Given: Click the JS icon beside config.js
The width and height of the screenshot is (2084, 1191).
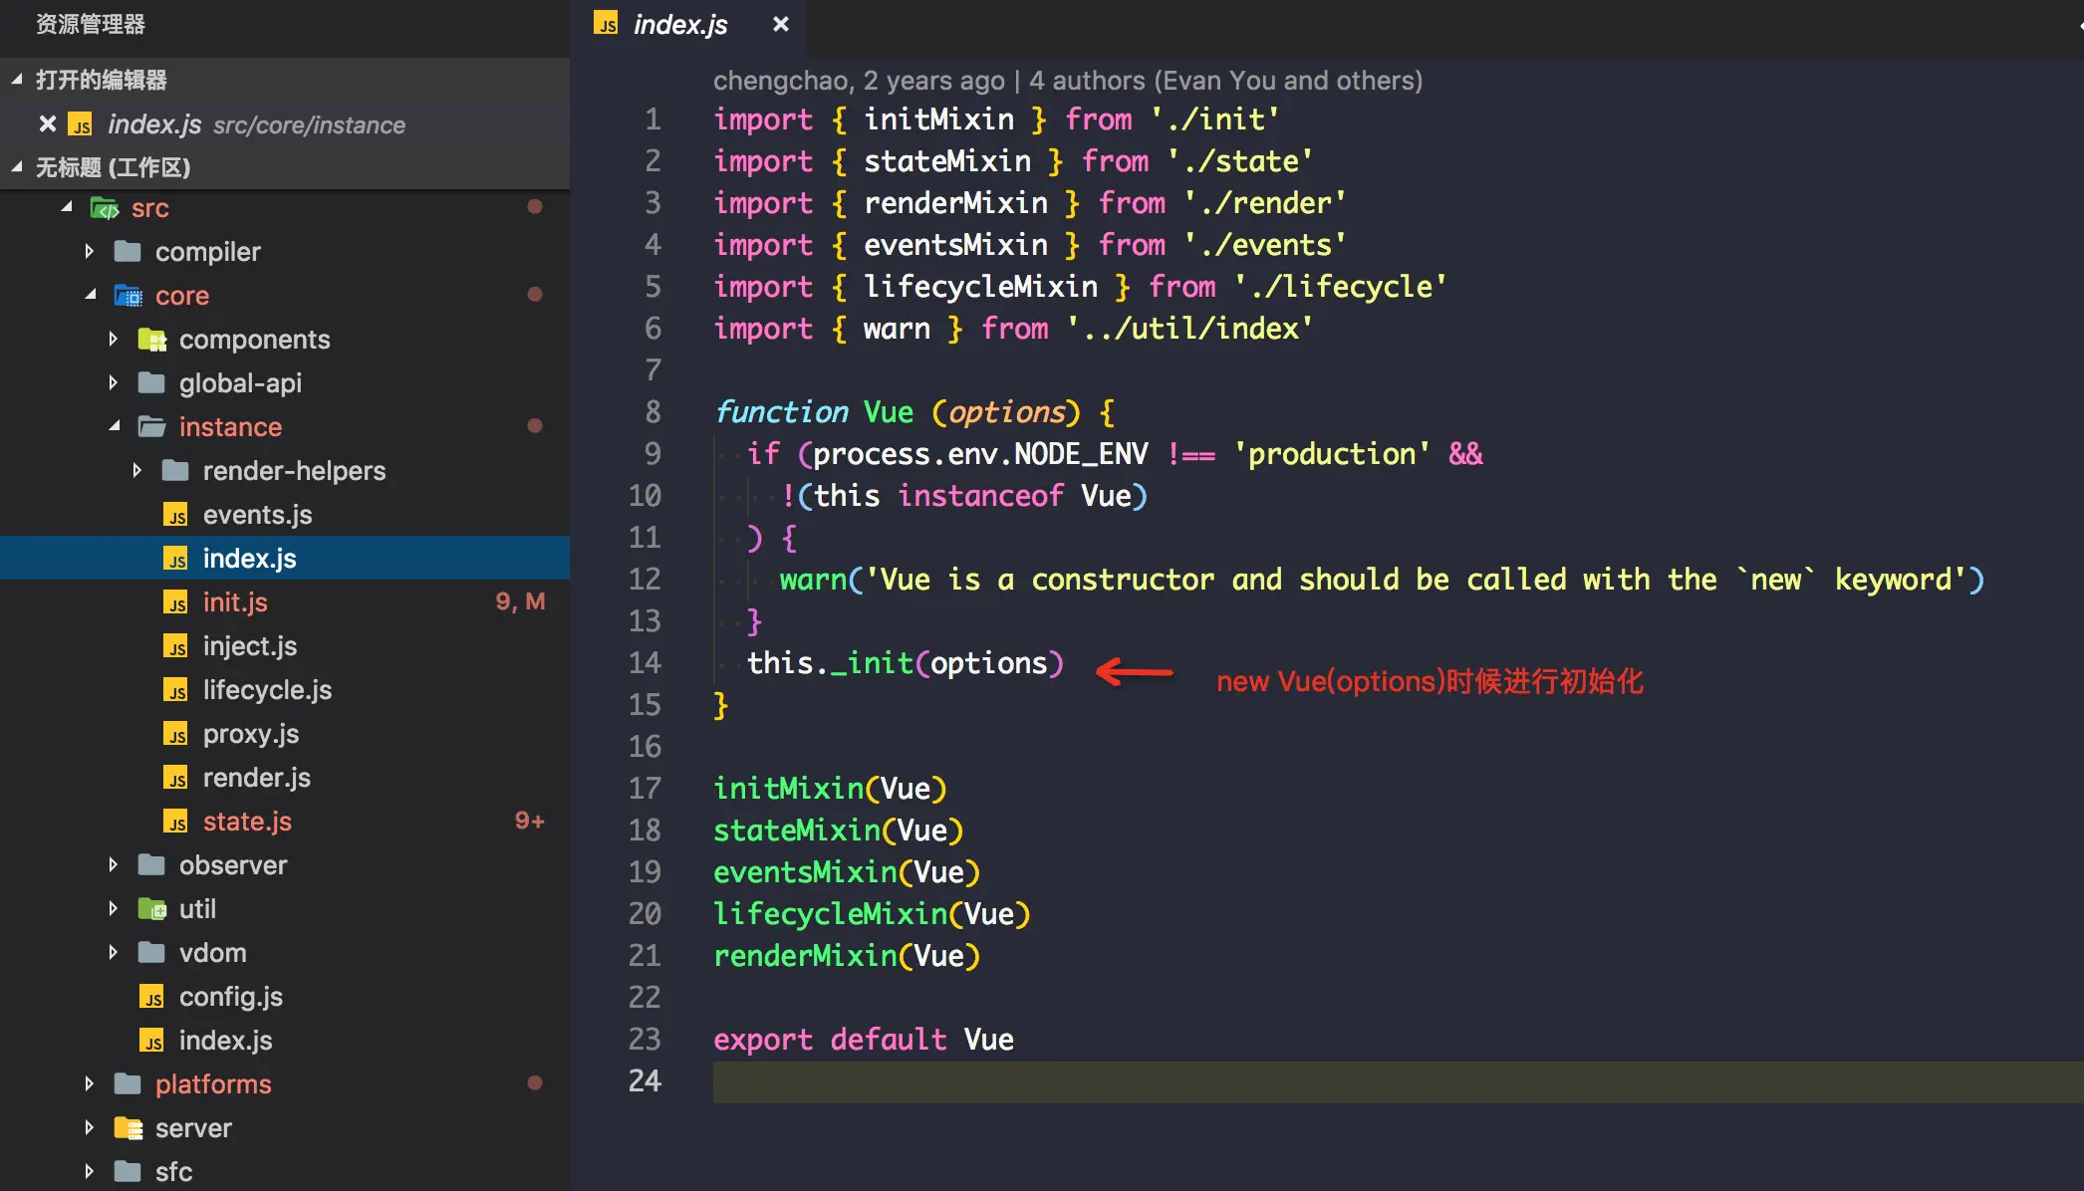Looking at the screenshot, I should (x=151, y=996).
